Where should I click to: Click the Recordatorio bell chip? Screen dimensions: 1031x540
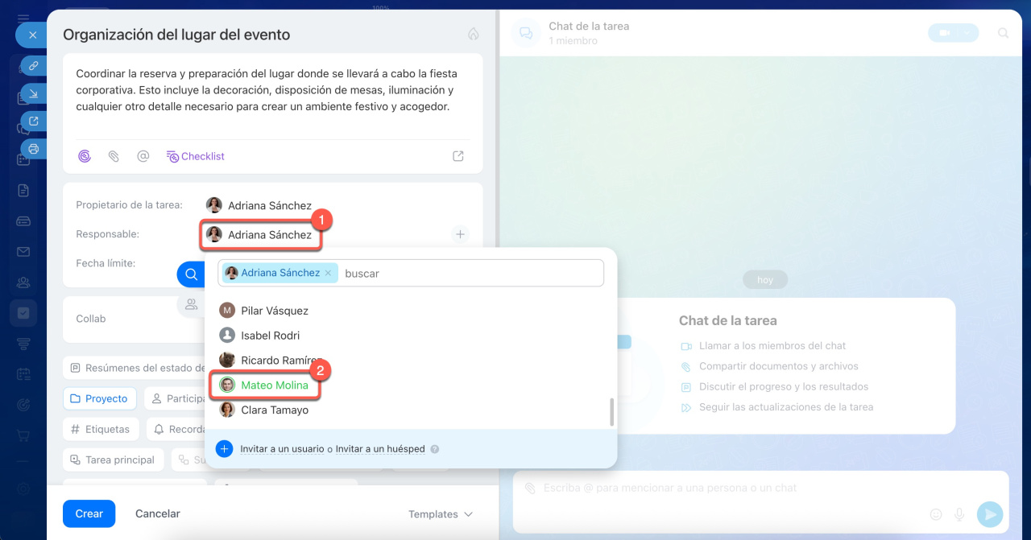[x=176, y=429]
